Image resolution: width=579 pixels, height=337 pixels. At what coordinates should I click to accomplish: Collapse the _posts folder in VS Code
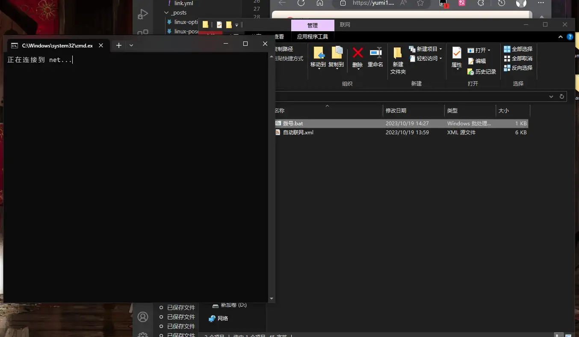pos(167,13)
